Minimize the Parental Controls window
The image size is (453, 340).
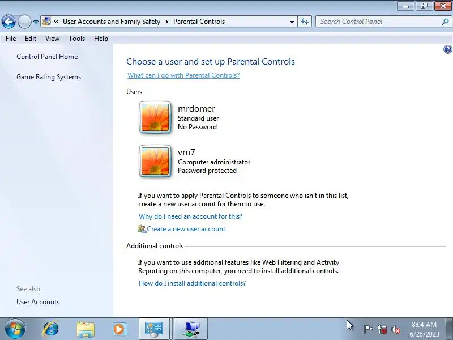point(405,6)
